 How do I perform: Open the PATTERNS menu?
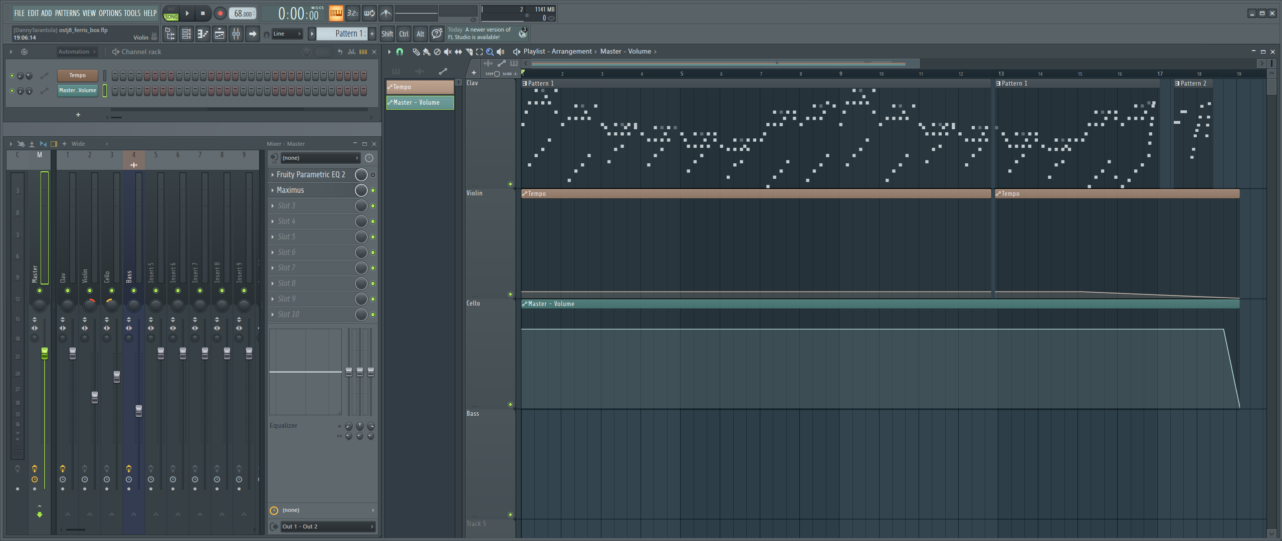(x=67, y=13)
